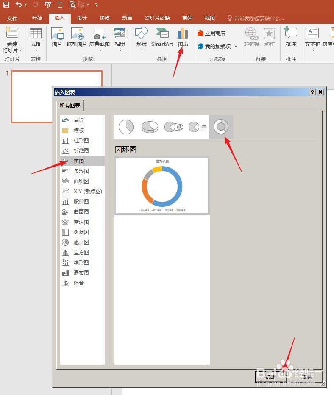Select the 所有图表 tab in dialog
Screen dimensions: 334x395
click(70, 105)
